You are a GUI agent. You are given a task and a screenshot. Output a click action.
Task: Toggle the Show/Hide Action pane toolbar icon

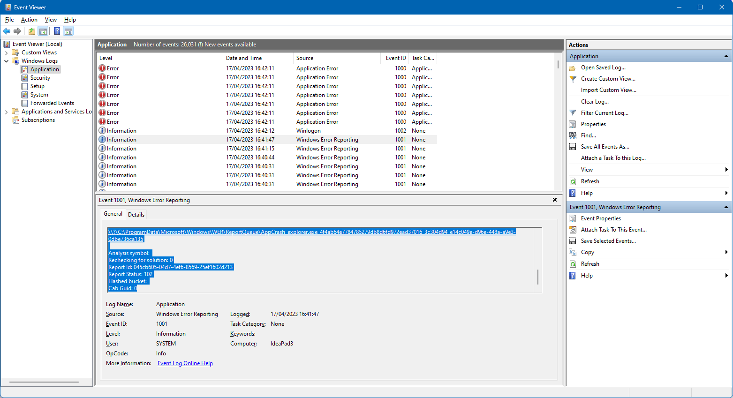click(68, 31)
